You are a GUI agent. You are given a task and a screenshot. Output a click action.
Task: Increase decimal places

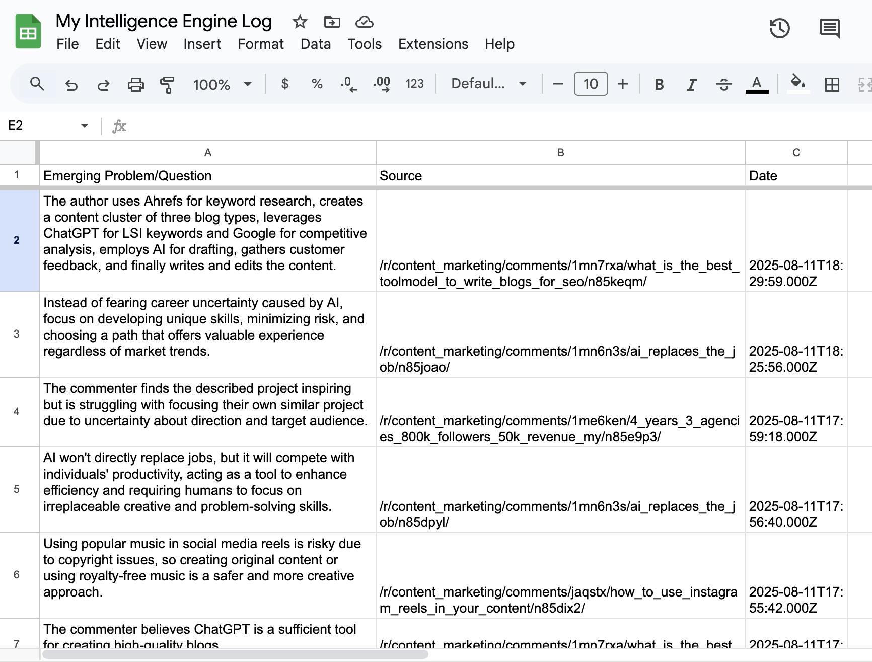pyautogui.click(x=382, y=84)
